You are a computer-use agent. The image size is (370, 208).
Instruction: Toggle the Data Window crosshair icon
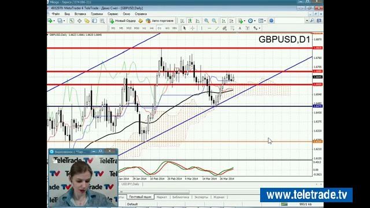[79, 21]
